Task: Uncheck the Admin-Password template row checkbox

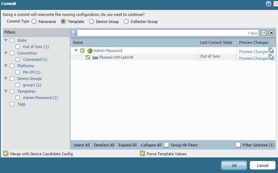Action: click(82, 51)
